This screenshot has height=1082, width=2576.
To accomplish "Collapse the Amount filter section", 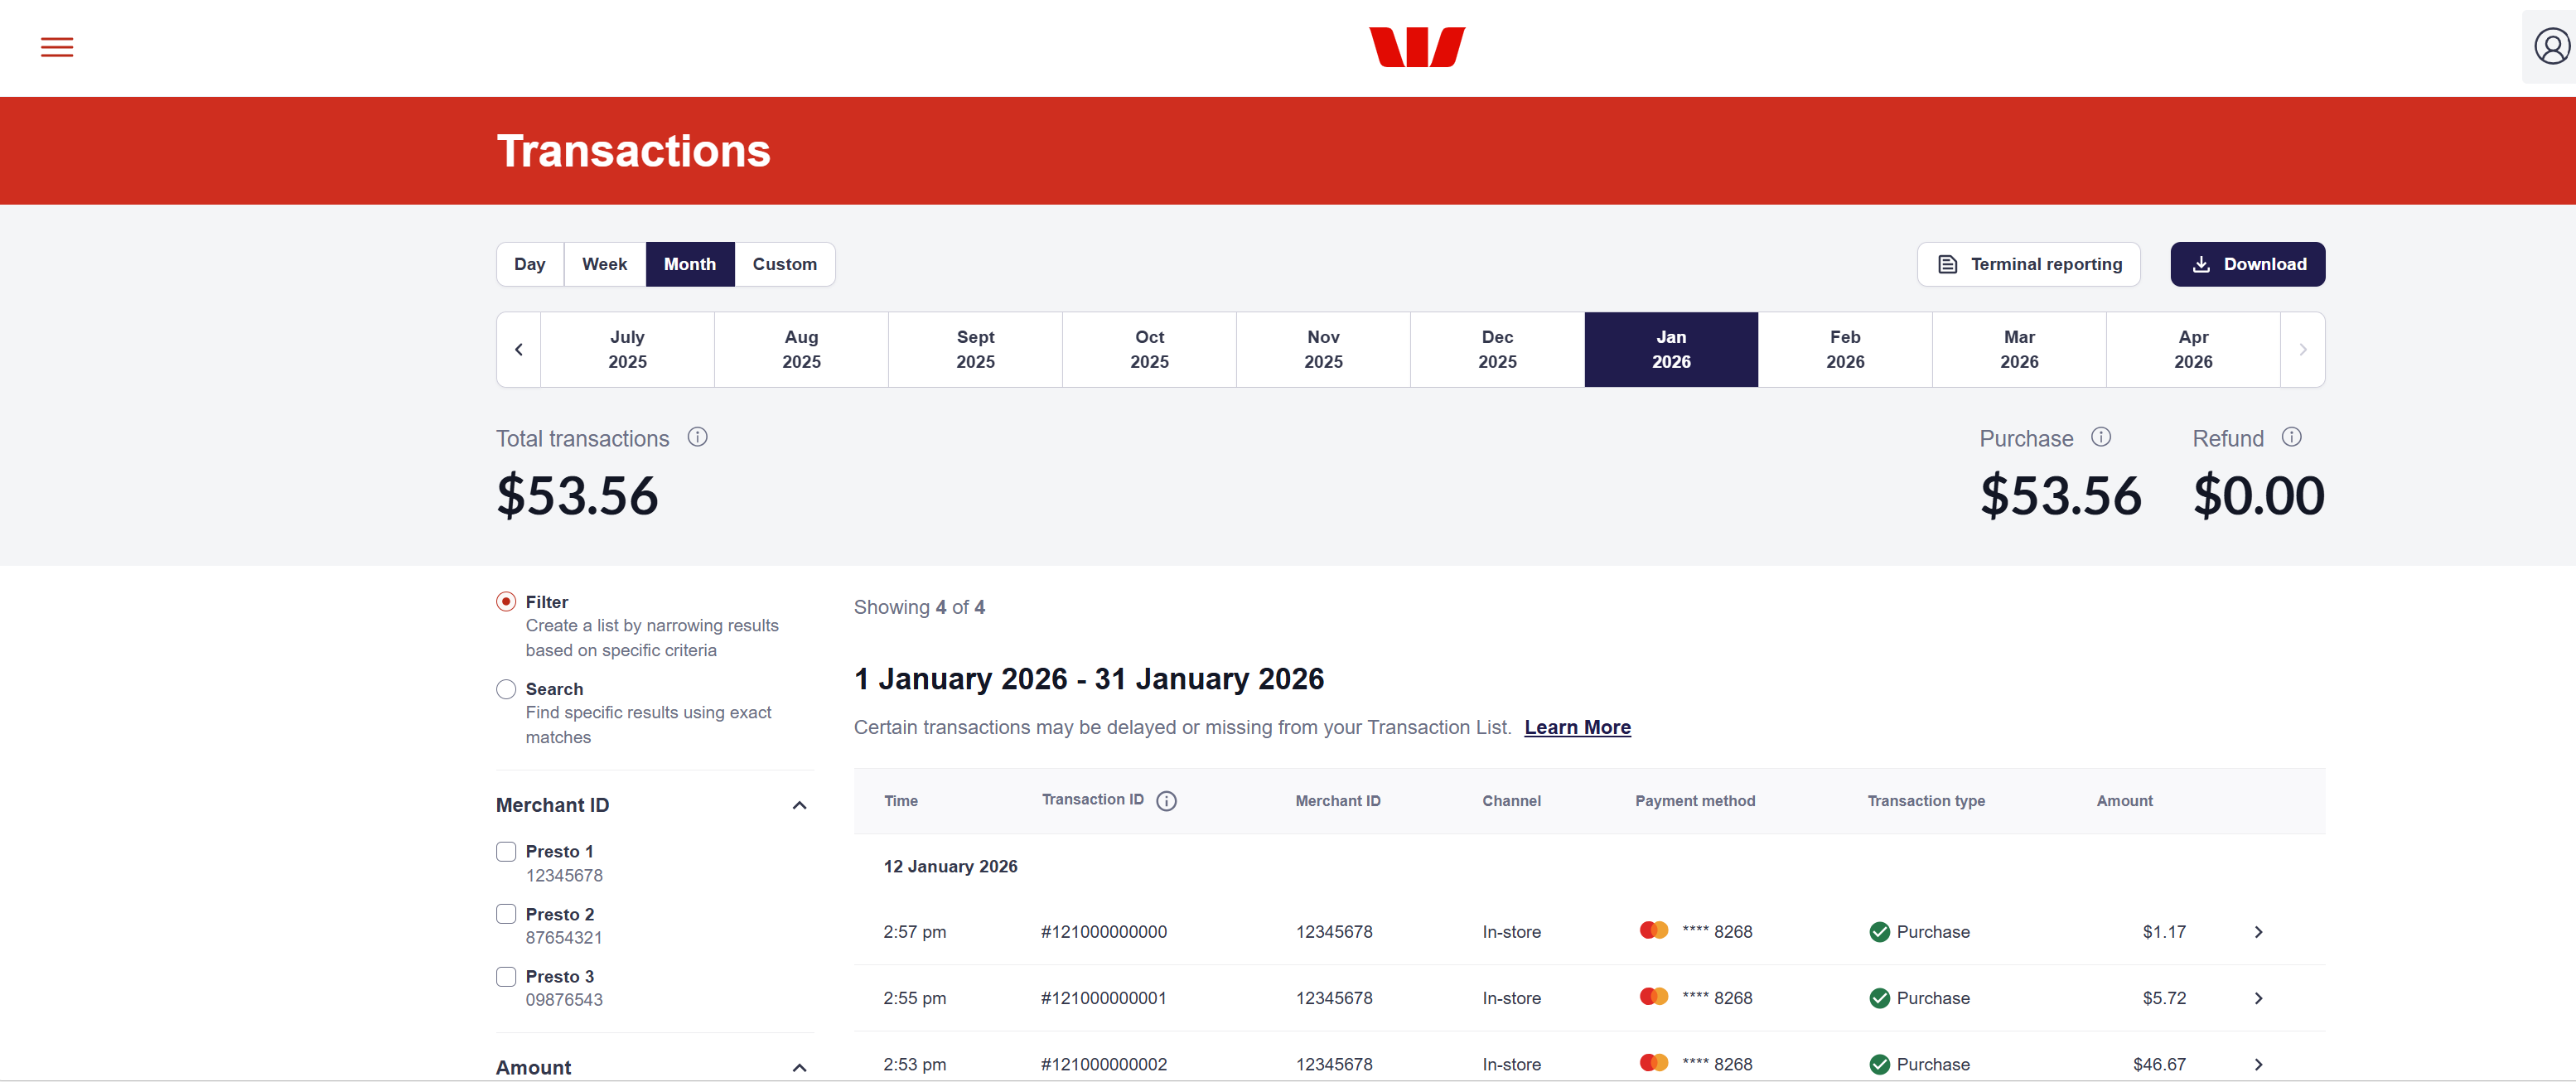I will [x=799, y=1068].
